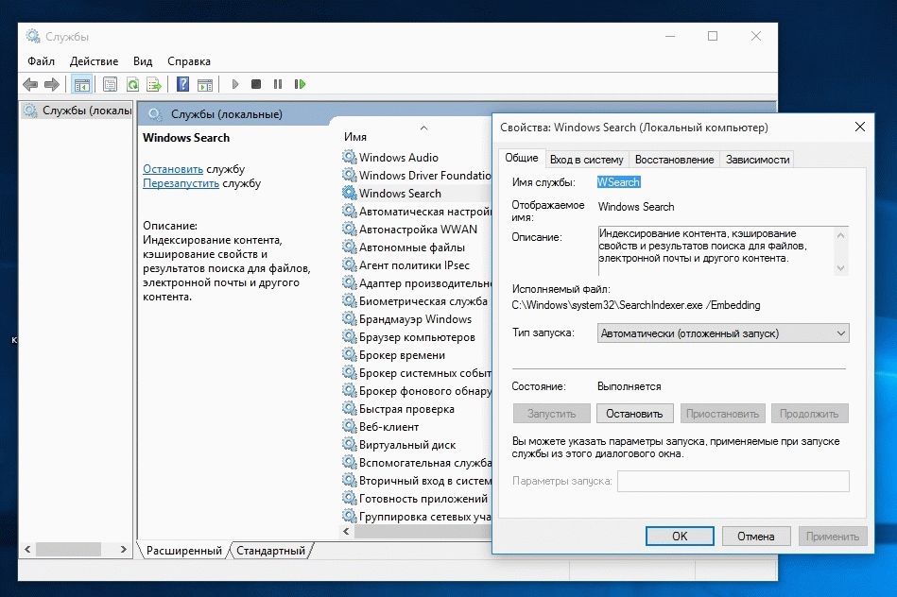Viewport: 897px width, 597px height.
Task: Click the gear icon next to Windows Search
Action: coord(349,193)
